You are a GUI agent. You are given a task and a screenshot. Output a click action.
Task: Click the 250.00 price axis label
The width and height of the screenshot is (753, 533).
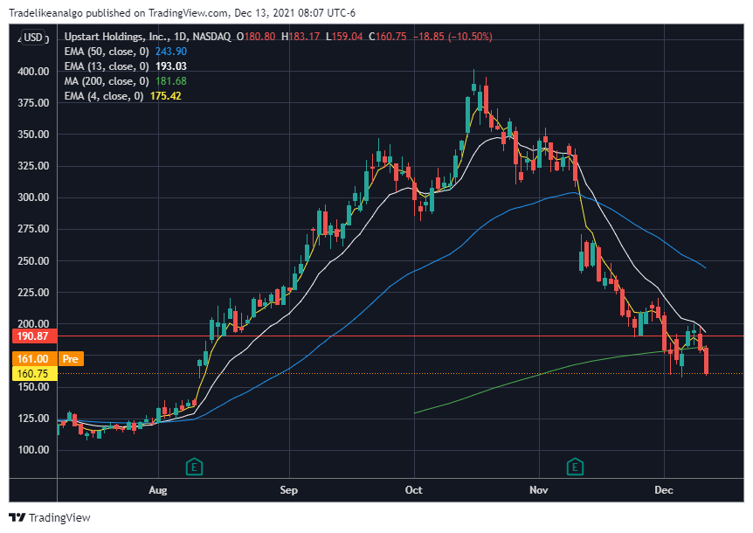click(x=33, y=261)
